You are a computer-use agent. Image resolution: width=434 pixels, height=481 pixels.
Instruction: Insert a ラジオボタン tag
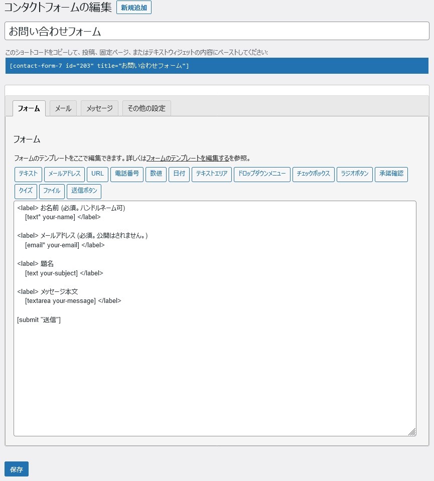pos(355,174)
